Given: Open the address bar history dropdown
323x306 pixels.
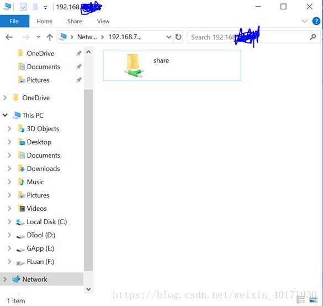Looking at the screenshot, I should click(x=168, y=37).
